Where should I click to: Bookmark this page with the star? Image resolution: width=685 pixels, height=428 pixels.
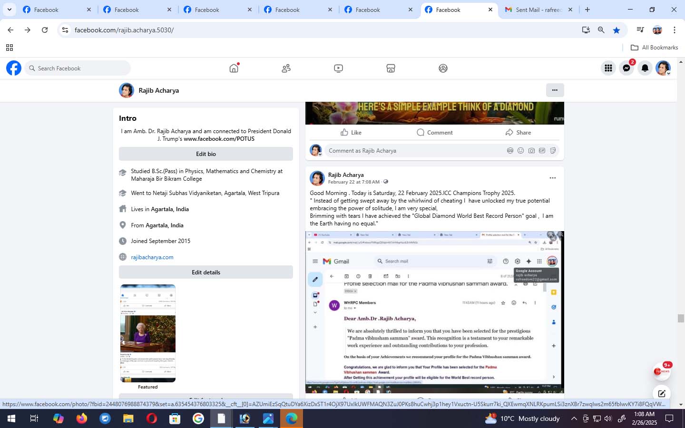616,30
